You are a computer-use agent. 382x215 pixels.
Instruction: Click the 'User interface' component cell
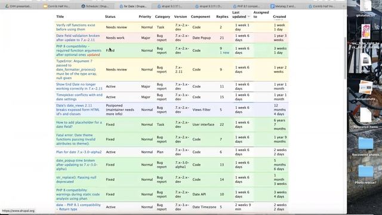(203, 124)
